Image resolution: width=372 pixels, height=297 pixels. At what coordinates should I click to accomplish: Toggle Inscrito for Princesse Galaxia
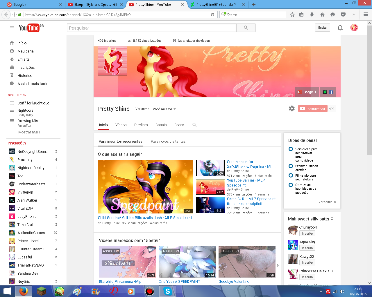pyautogui.click(x=307, y=277)
